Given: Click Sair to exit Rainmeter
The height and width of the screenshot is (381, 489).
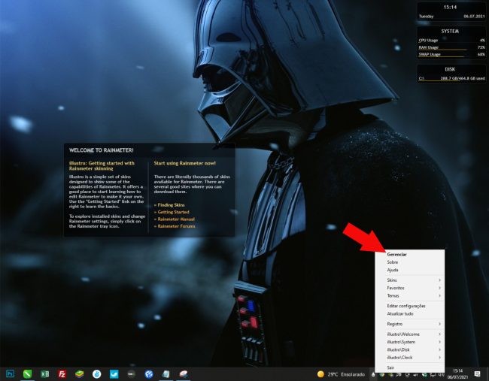Looking at the screenshot, I should coord(390,367).
